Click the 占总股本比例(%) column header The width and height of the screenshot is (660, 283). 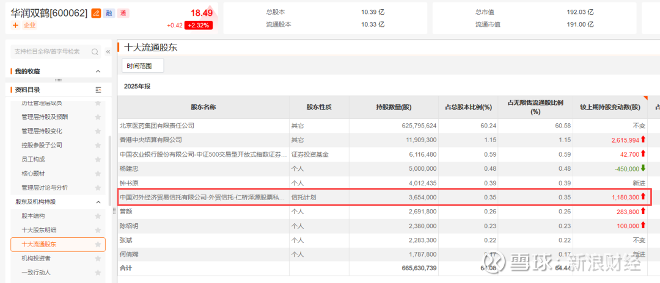pyautogui.click(x=469, y=107)
